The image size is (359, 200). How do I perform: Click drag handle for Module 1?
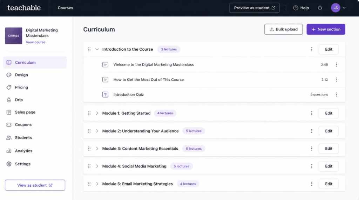point(89,113)
